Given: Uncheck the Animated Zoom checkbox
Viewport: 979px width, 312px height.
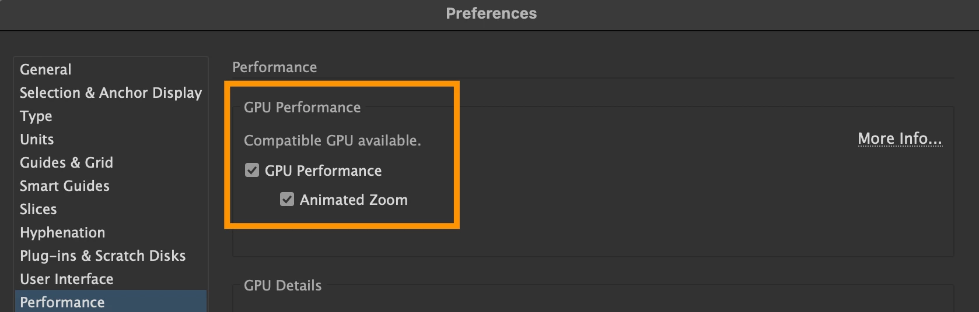Looking at the screenshot, I should (x=287, y=200).
